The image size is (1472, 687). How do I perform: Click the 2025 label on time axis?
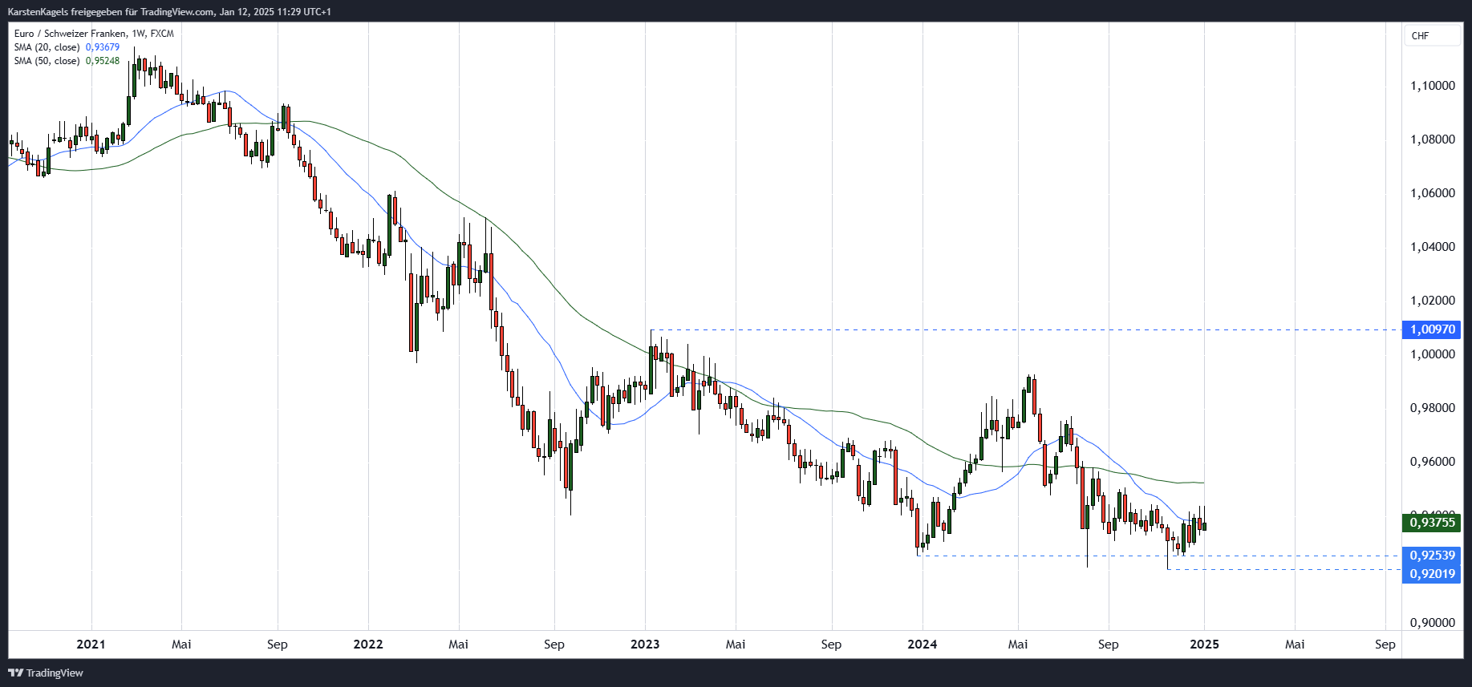tap(1205, 644)
